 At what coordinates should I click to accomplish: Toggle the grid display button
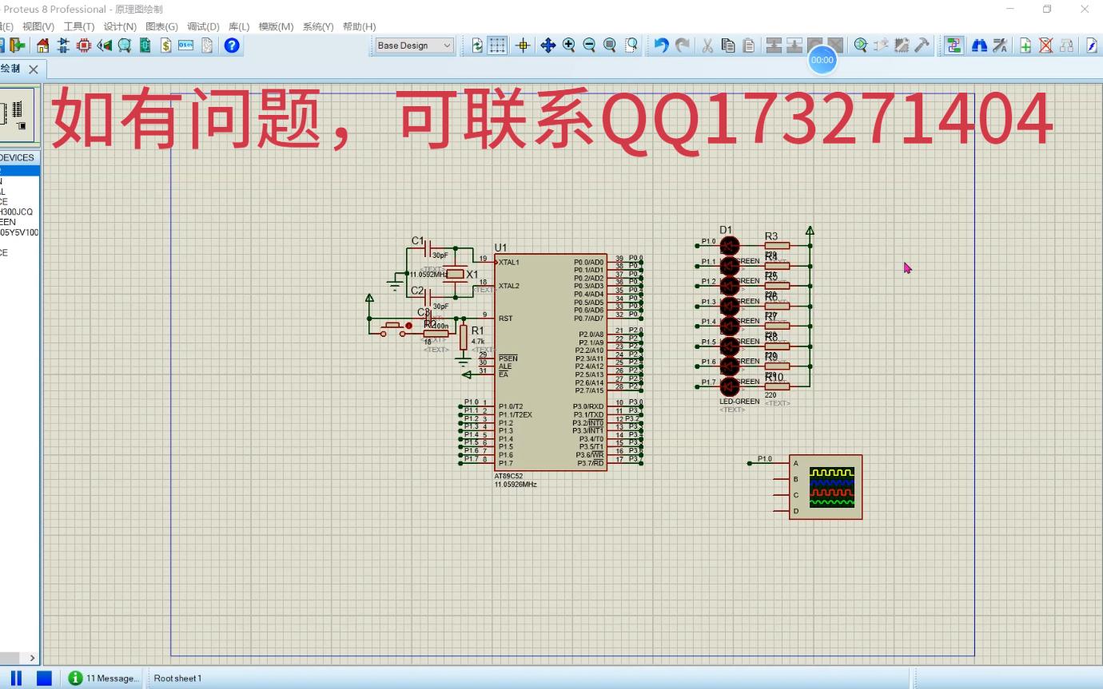497,46
